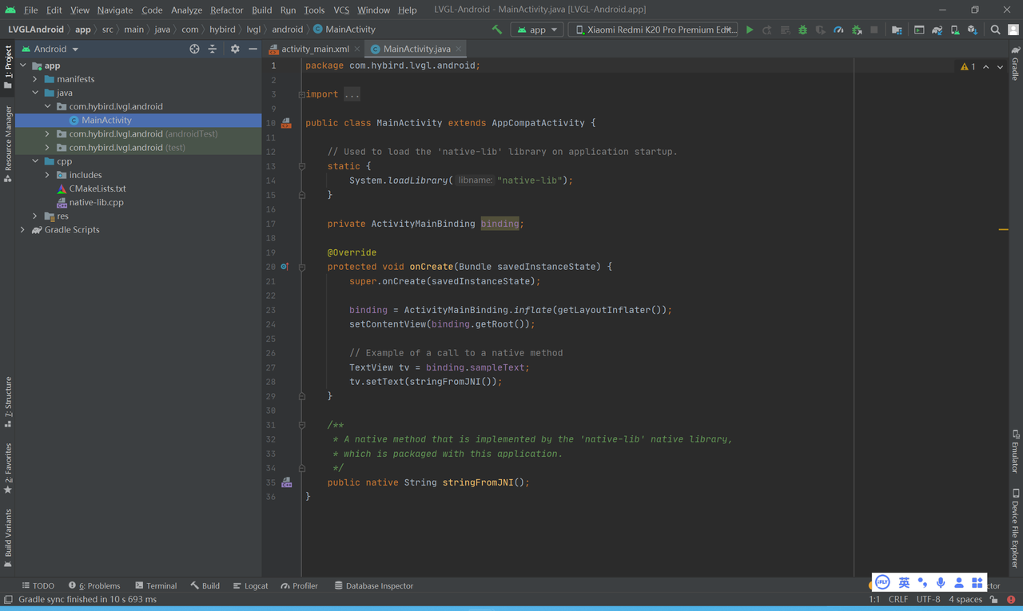
Task: Open Run Anything toolbar icon
Action: pyautogui.click(x=919, y=30)
